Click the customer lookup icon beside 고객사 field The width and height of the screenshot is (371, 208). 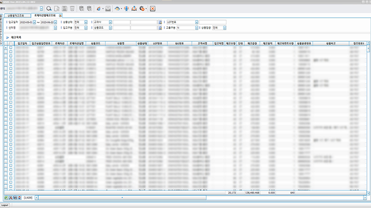(160, 22)
